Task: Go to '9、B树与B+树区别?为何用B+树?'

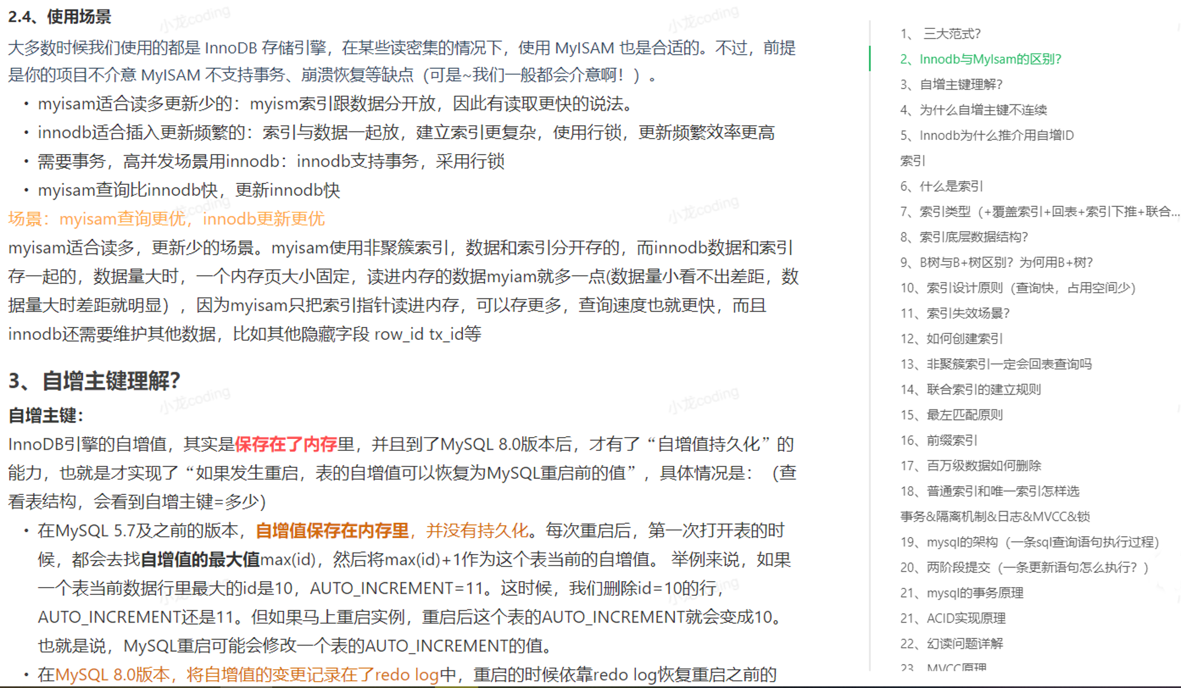Action: pyautogui.click(x=997, y=262)
